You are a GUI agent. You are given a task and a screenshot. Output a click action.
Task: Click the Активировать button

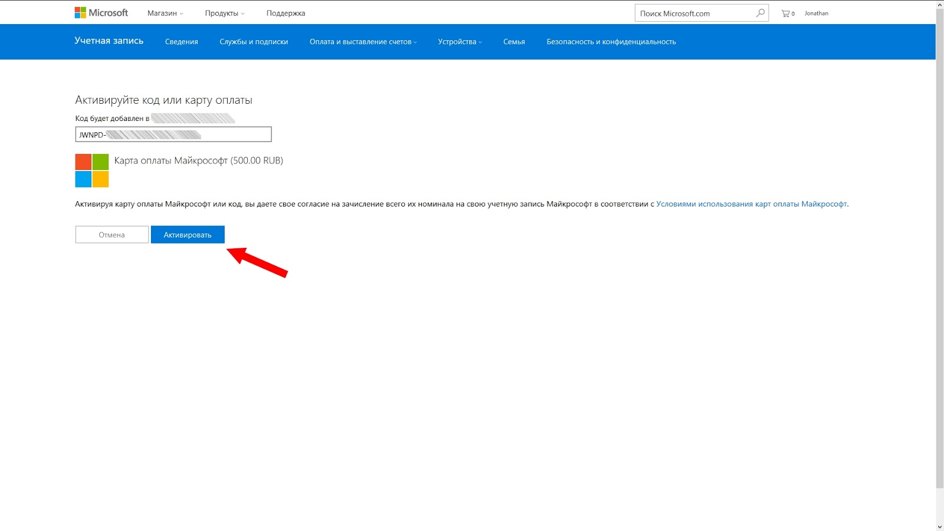click(188, 235)
